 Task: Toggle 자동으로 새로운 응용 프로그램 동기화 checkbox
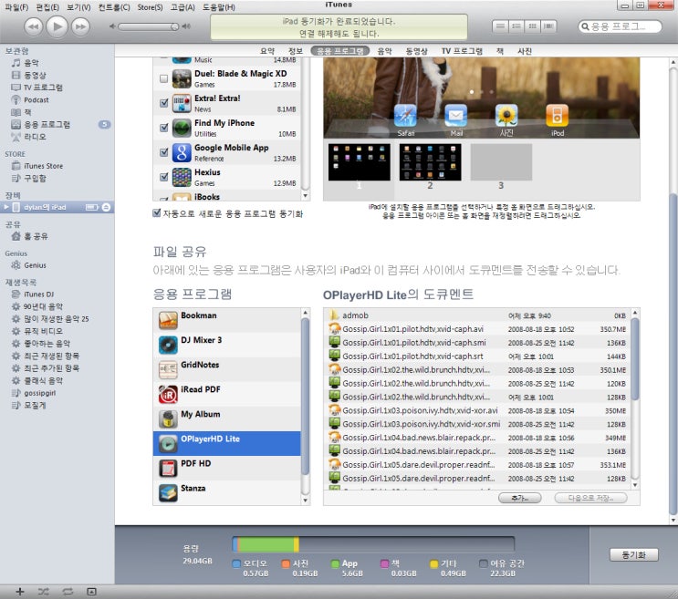[157, 213]
